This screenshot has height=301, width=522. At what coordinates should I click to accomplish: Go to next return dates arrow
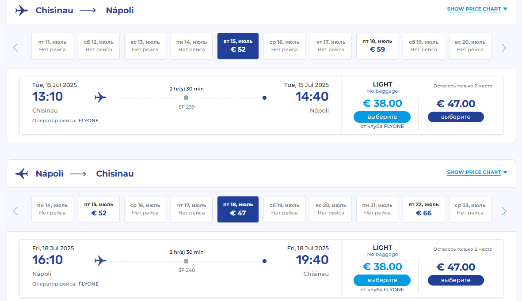(504, 211)
